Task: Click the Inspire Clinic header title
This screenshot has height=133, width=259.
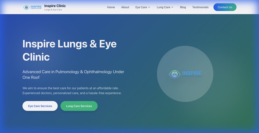Action: point(55,6)
